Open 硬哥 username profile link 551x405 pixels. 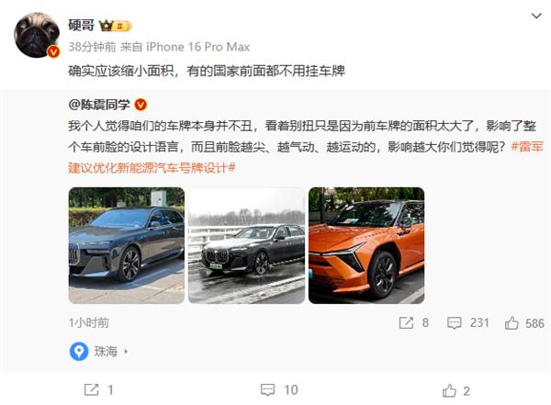point(81,26)
